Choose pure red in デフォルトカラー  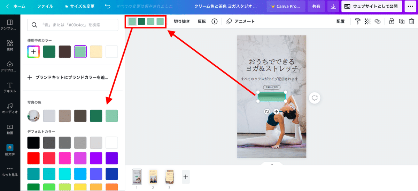33,158
